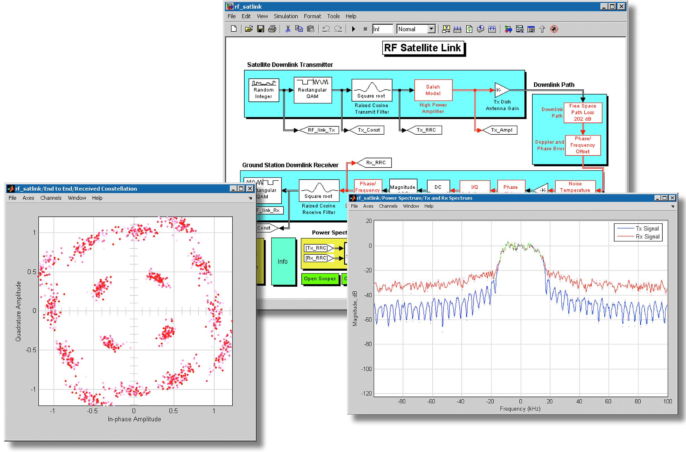Viewport: 686px width, 452px height.
Task: Collapse the Tx and Rx Spectrum window via its chevron
Action: [673, 206]
